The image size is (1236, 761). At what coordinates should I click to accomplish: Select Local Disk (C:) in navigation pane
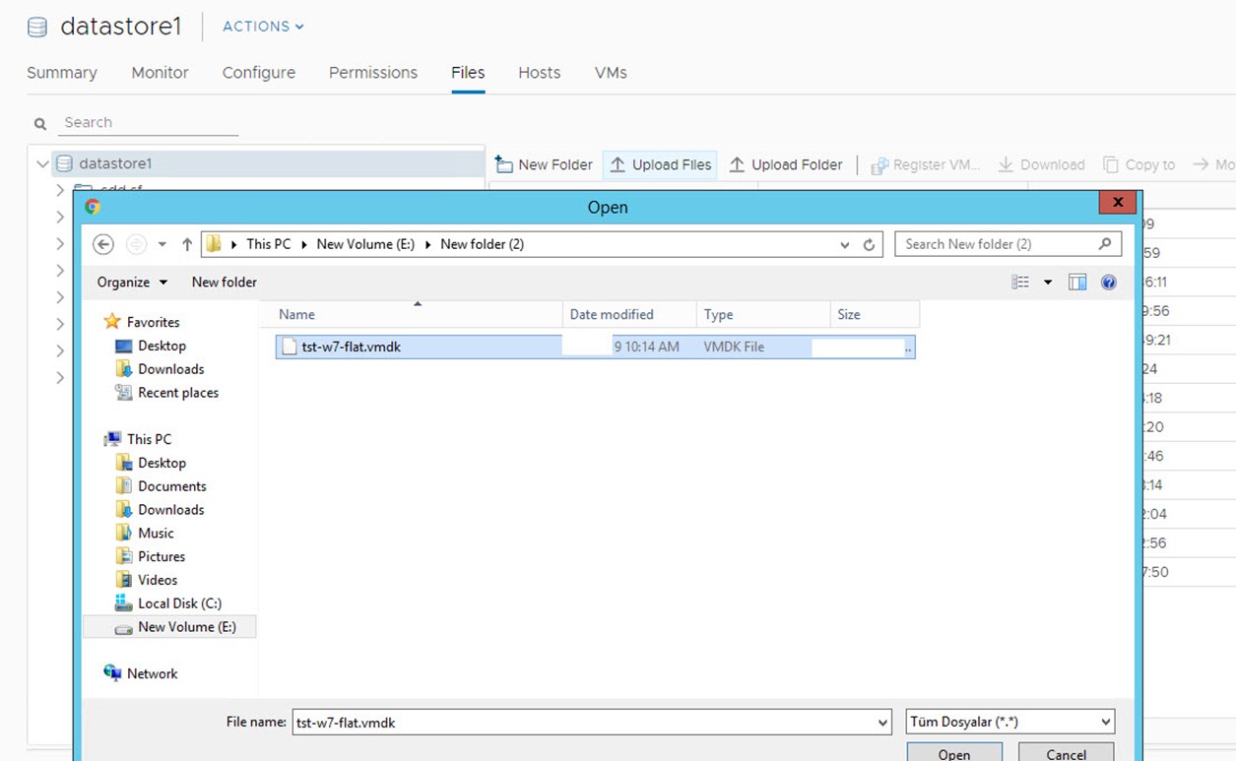(x=179, y=603)
